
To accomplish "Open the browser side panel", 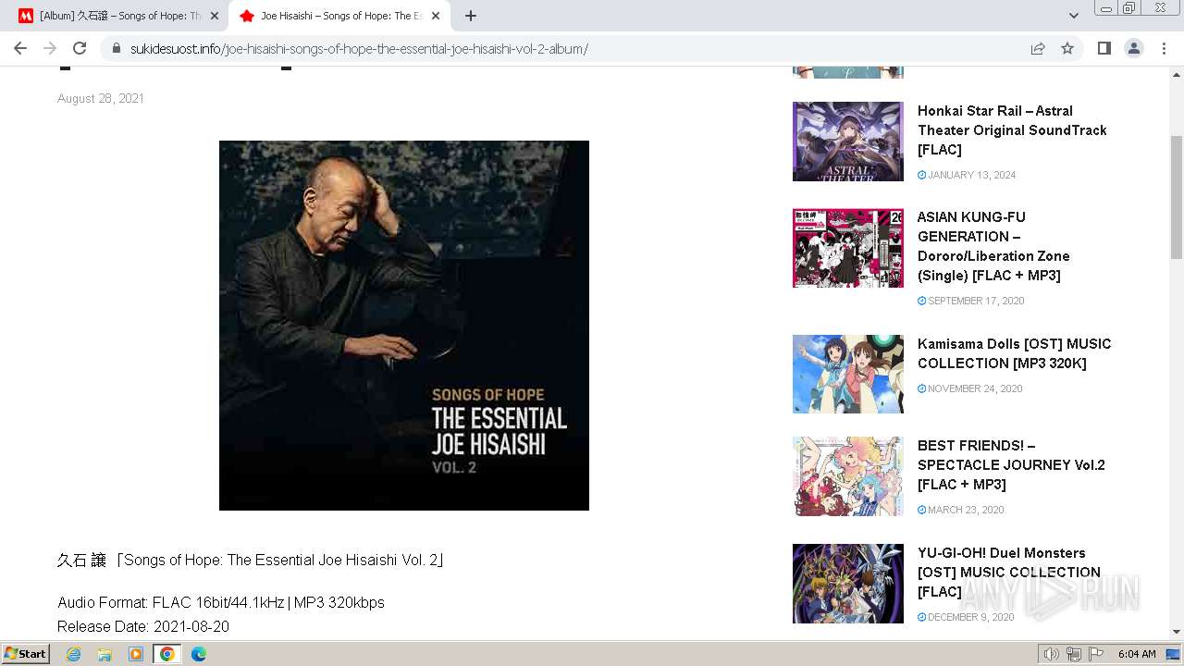I will click(x=1104, y=48).
